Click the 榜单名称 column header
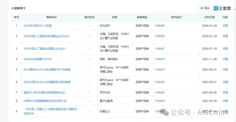 tap(51, 17)
